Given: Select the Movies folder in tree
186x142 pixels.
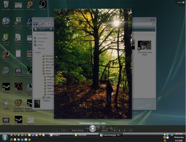Looking at the screenshot, I should click(x=47, y=68).
